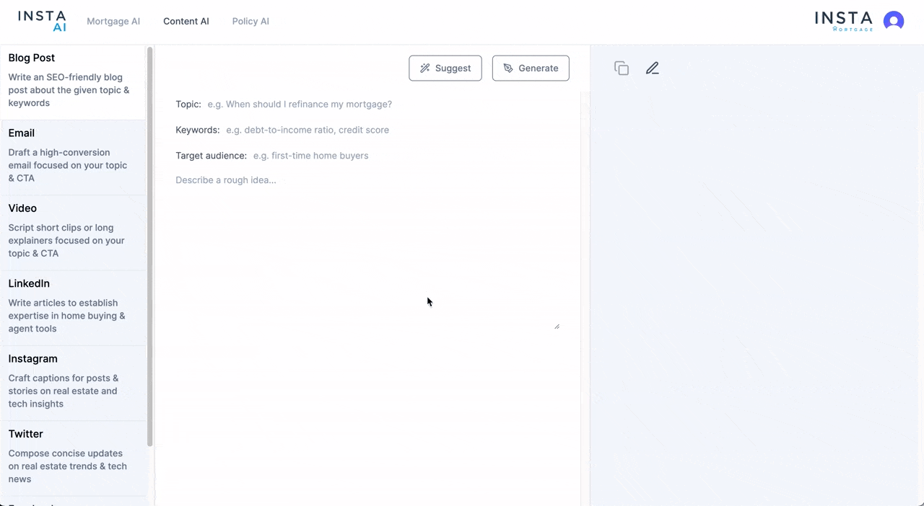Click the Insta AI logo
The image size is (924, 506).
coord(42,21)
